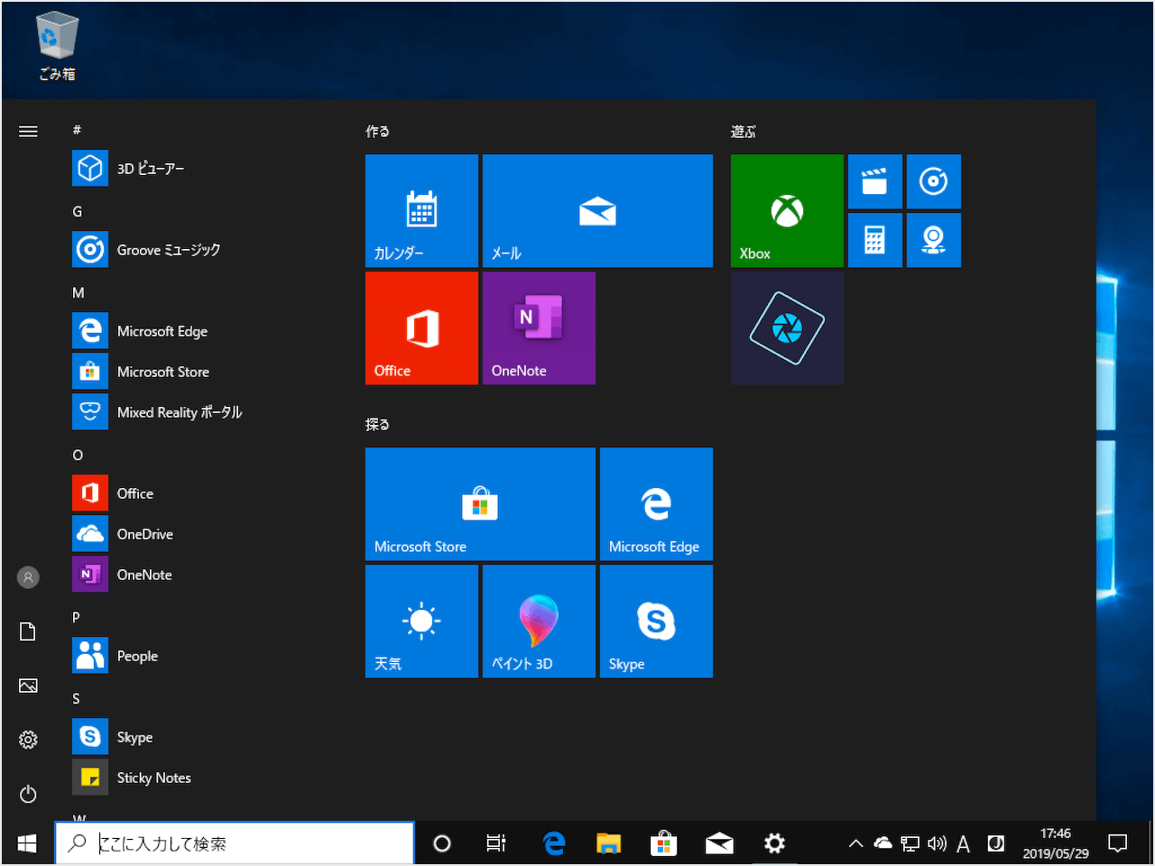Open Mail from the taskbar
Image resolution: width=1155 pixels, height=866 pixels.
coord(719,843)
